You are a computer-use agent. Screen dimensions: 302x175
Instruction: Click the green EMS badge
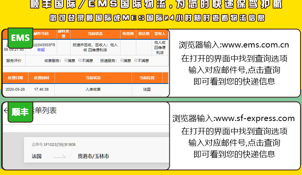(20, 38)
